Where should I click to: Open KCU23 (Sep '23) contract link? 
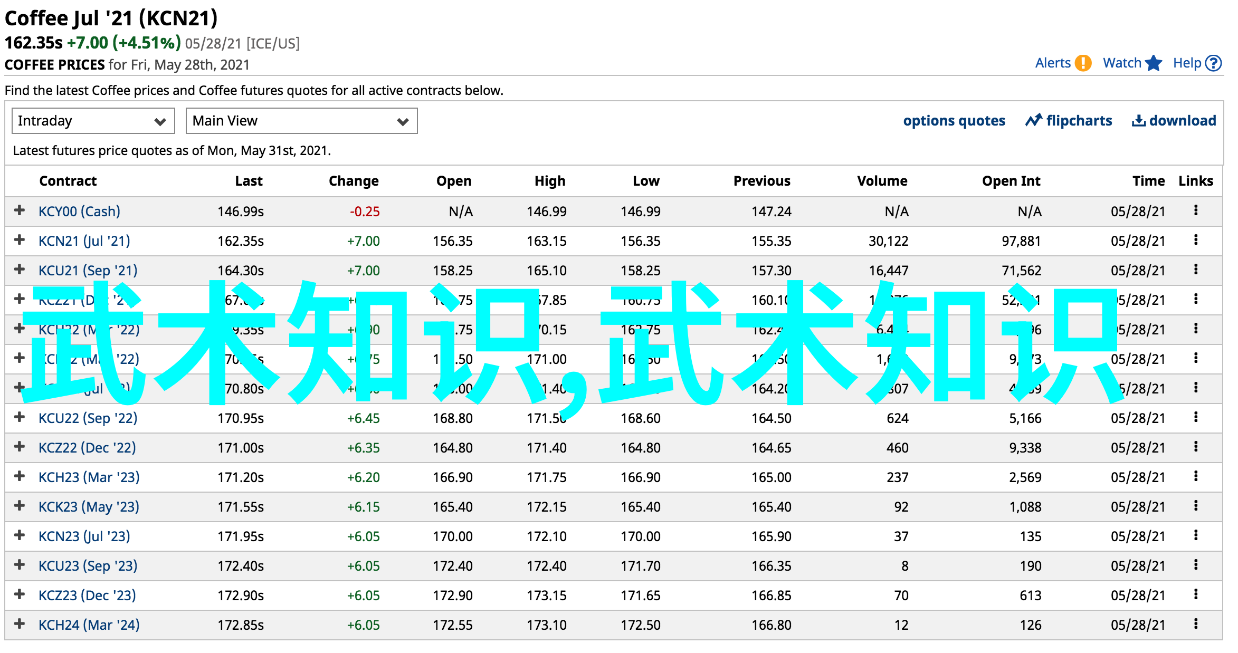point(88,565)
